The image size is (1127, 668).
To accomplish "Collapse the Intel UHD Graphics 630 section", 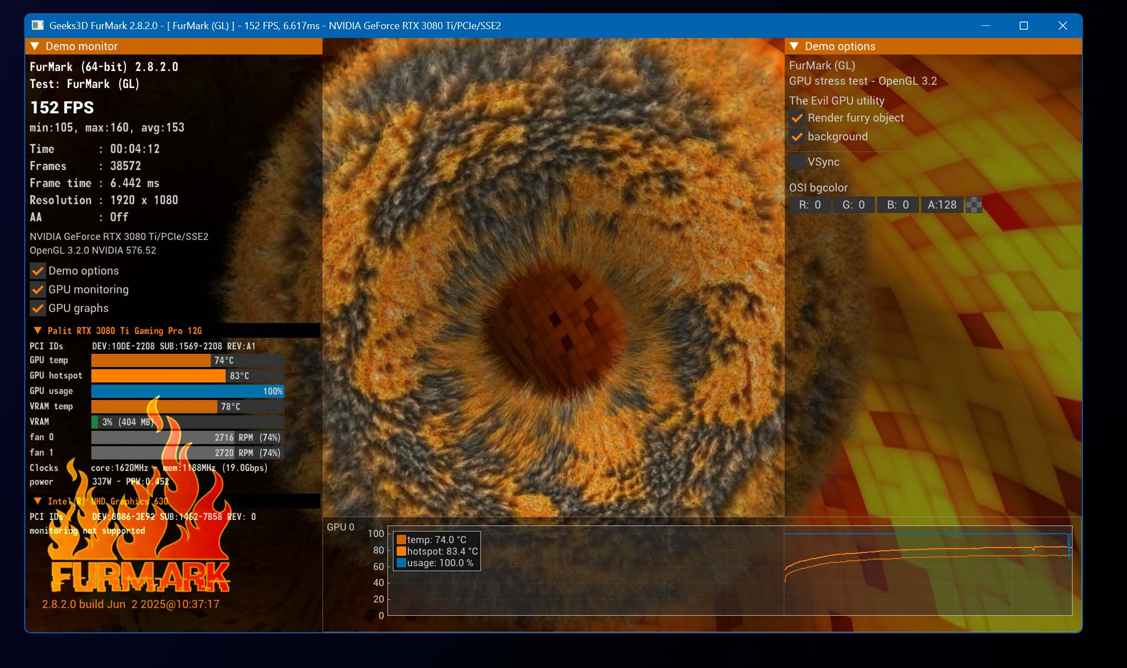I will pyautogui.click(x=38, y=501).
